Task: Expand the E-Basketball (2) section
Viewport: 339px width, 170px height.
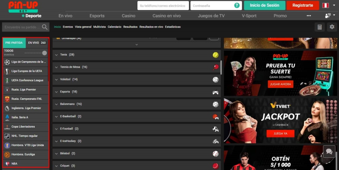Action: tap(137, 117)
